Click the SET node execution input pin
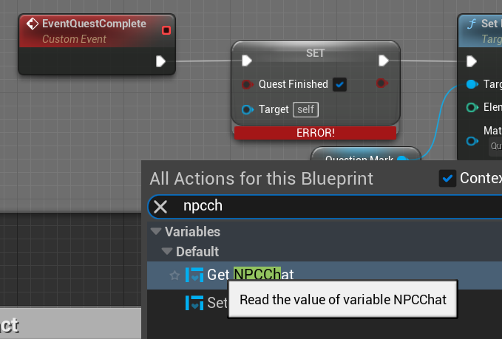Viewport: 502px width, 339px height. tap(247, 61)
